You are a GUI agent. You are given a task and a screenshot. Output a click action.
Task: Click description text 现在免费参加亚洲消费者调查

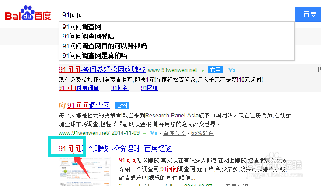click(x=96, y=79)
